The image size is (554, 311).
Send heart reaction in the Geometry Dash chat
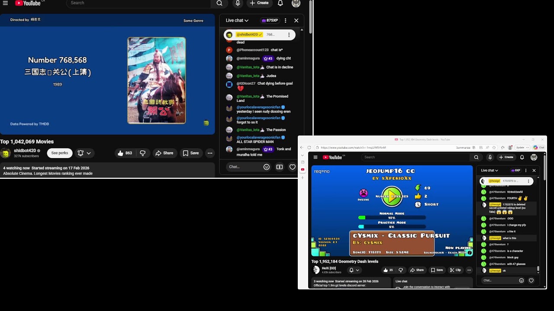(x=531, y=280)
